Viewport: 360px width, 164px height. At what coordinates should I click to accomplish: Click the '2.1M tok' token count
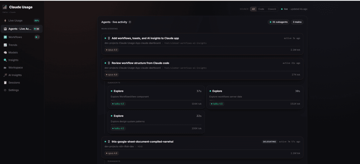pos(295,50)
